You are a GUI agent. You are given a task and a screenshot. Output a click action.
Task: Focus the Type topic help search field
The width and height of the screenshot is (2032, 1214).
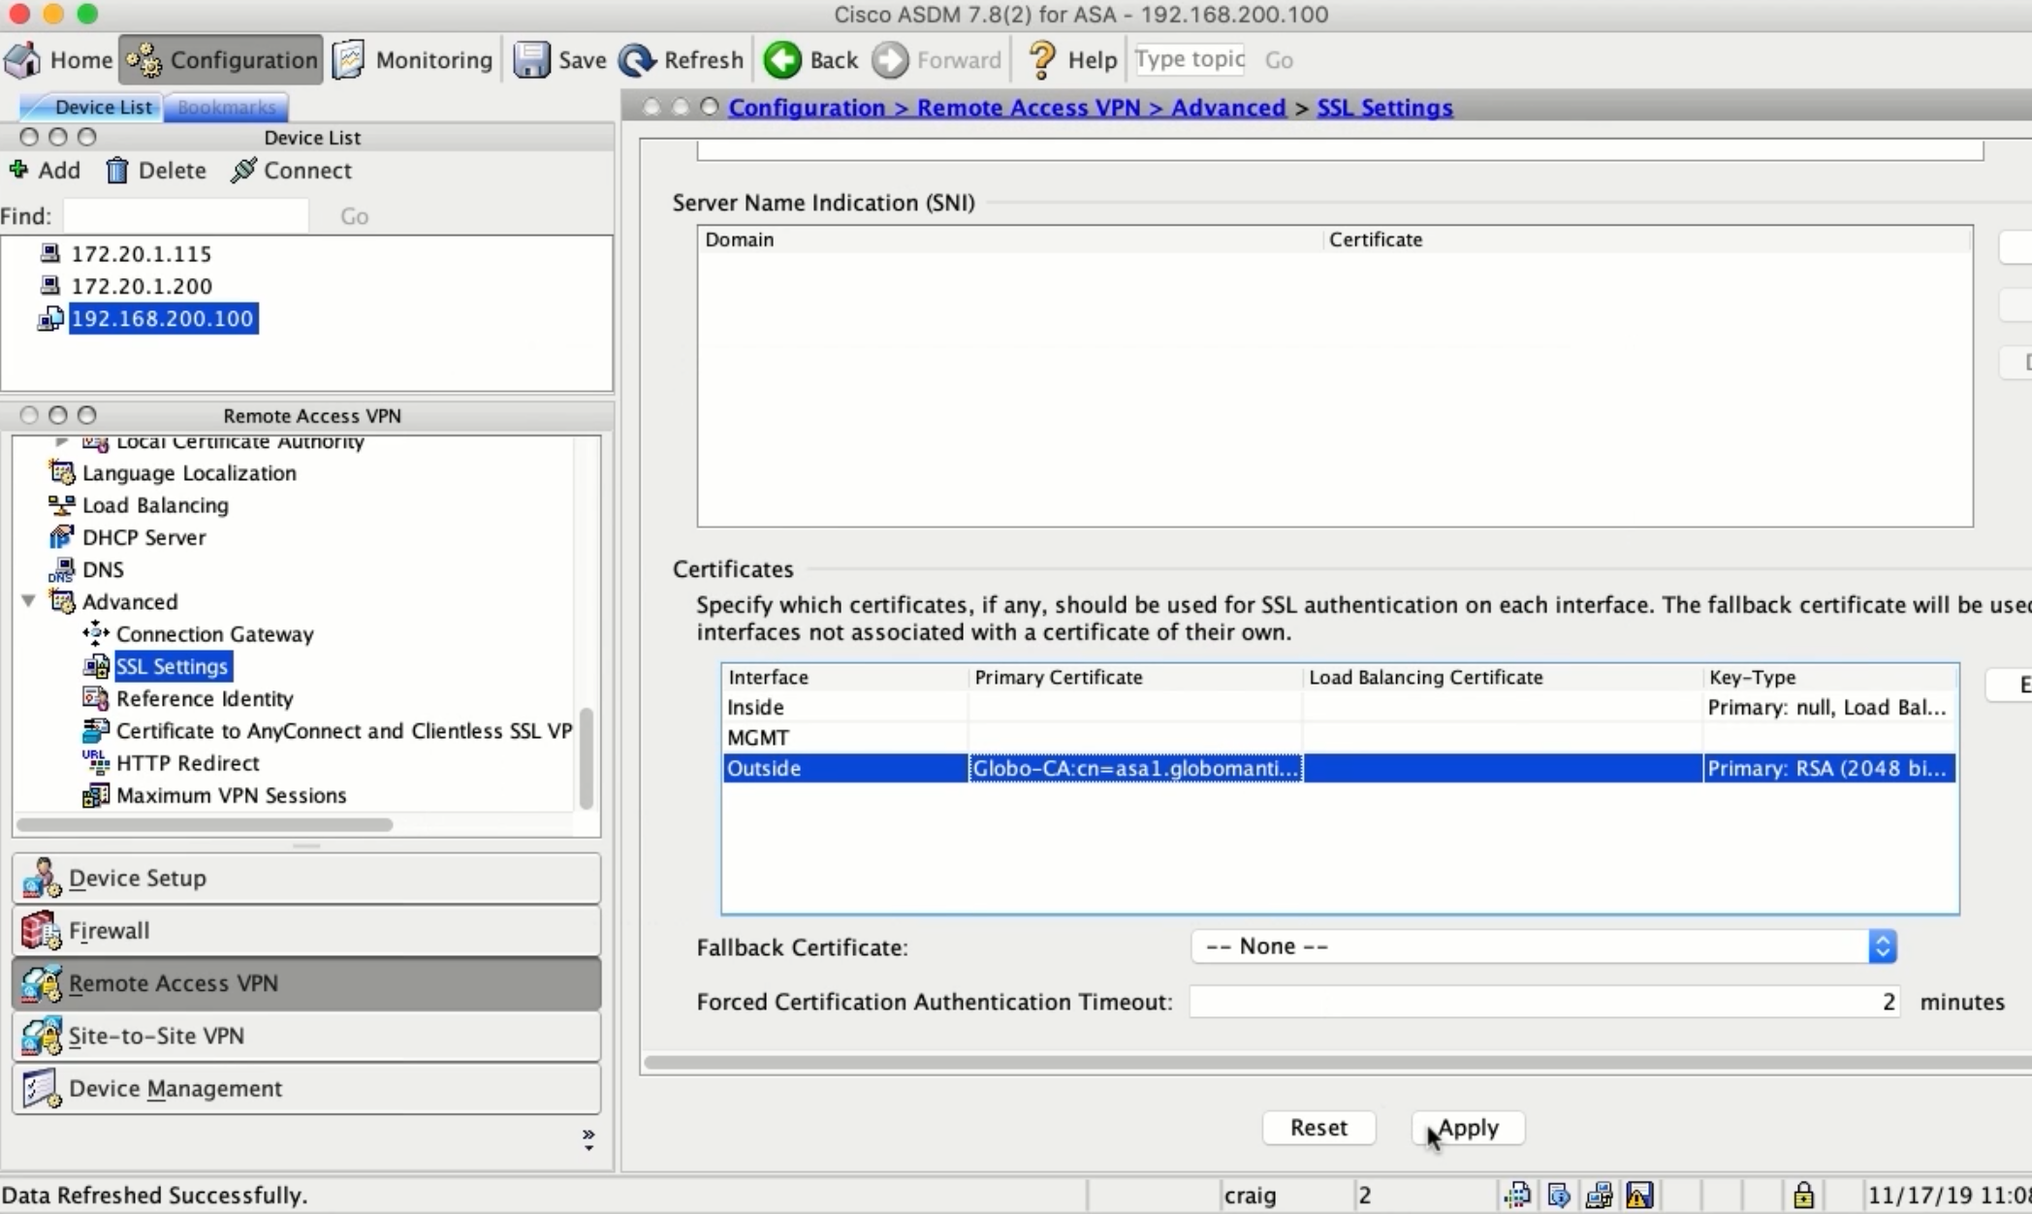click(x=1191, y=59)
